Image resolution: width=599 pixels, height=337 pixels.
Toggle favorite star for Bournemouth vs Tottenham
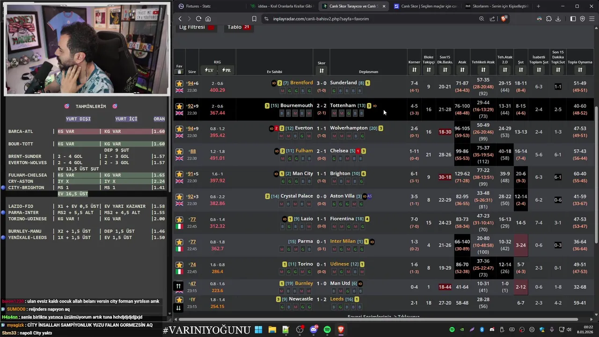(179, 106)
